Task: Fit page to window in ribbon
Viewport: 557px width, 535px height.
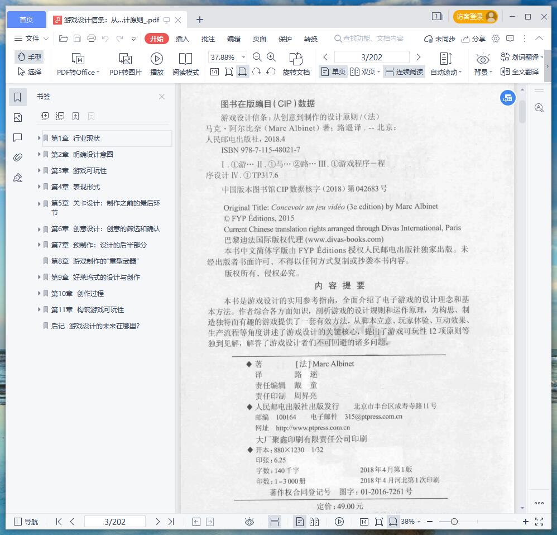Action: tap(229, 72)
